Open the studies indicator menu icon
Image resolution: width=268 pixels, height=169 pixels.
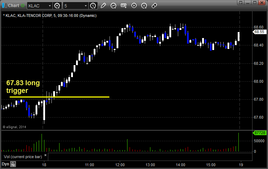click(113, 6)
